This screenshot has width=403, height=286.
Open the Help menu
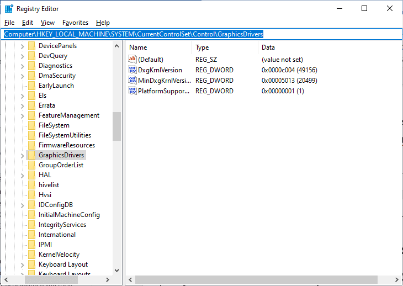pyautogui.click(x=103, y=23)
